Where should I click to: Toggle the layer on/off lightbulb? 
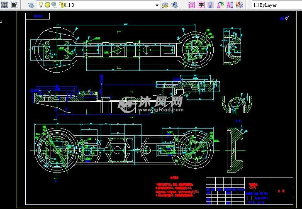click(41, 5)
